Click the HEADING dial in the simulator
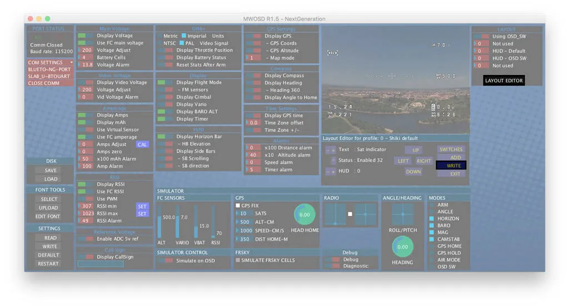This screenshot has height=306, width=569. click(402, 247)
